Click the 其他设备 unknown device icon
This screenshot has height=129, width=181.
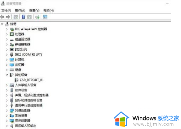click(x=12, y=75)
